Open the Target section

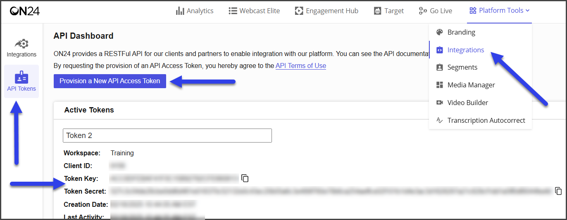pyautogui.click(x=388, y=11)
